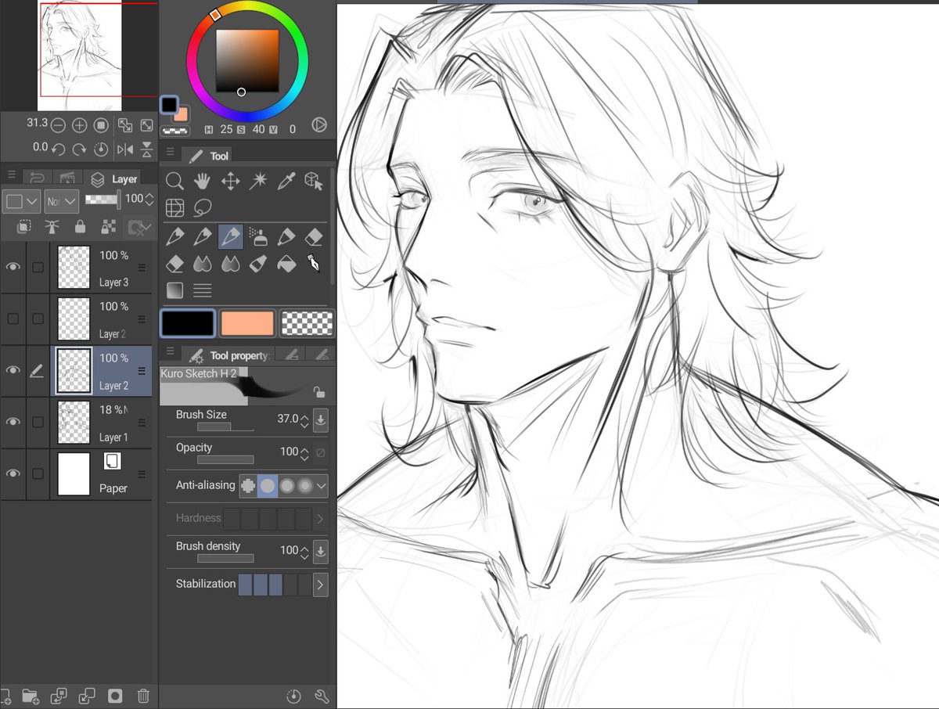Viewport: 939px width, 709px height.
Task: Select the Lasso selection tool
Action: [203, 207]
